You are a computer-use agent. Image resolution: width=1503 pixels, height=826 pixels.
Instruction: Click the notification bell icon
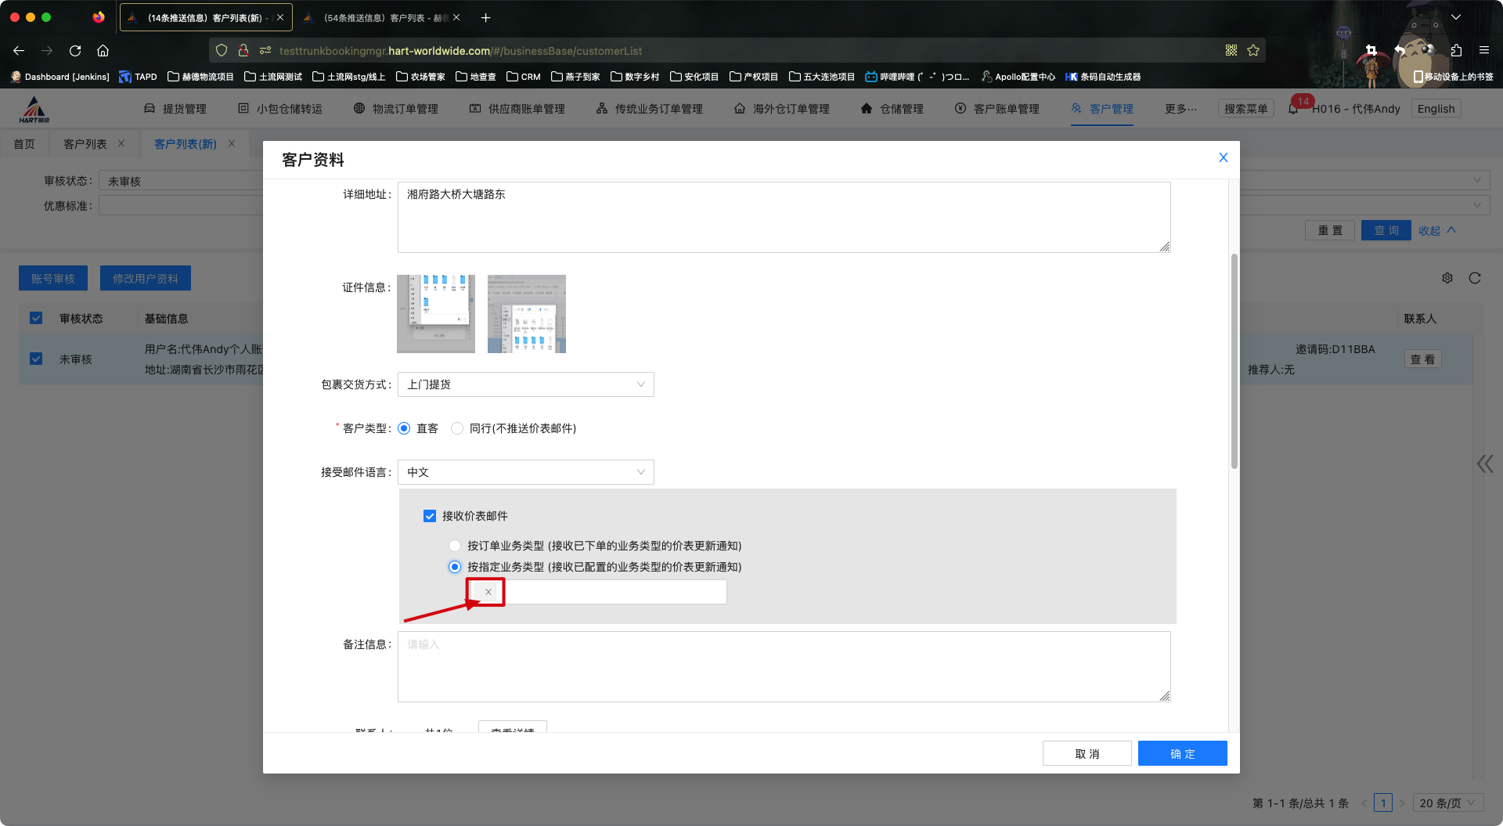(1293, 109)
